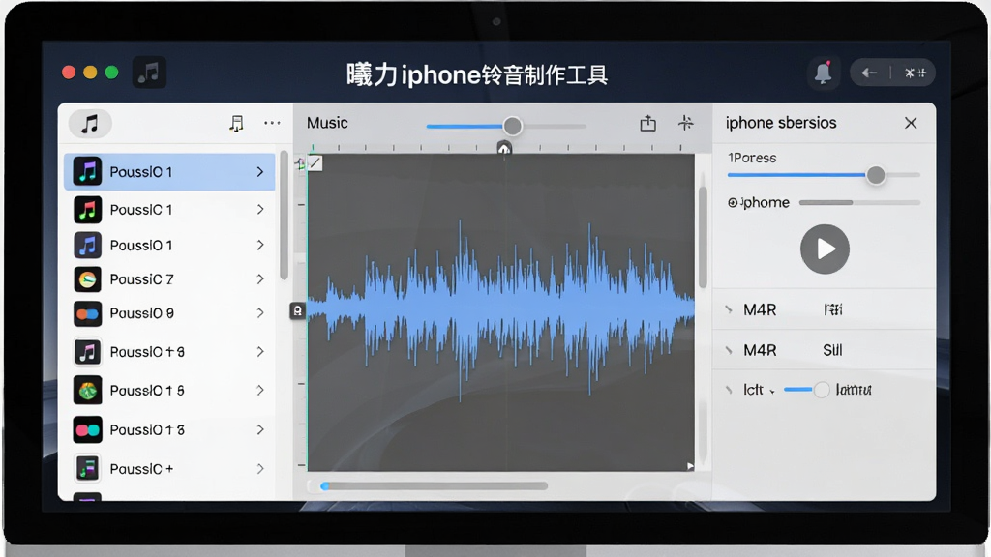Toggle the Iclt switch
991x557 pixels.
click(x=806, y=390)
